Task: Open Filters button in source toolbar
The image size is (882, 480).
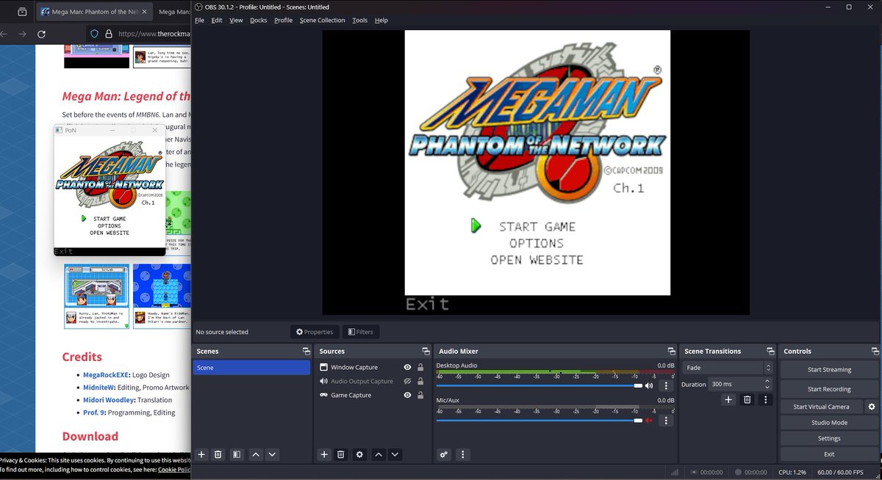Action: 361,332
